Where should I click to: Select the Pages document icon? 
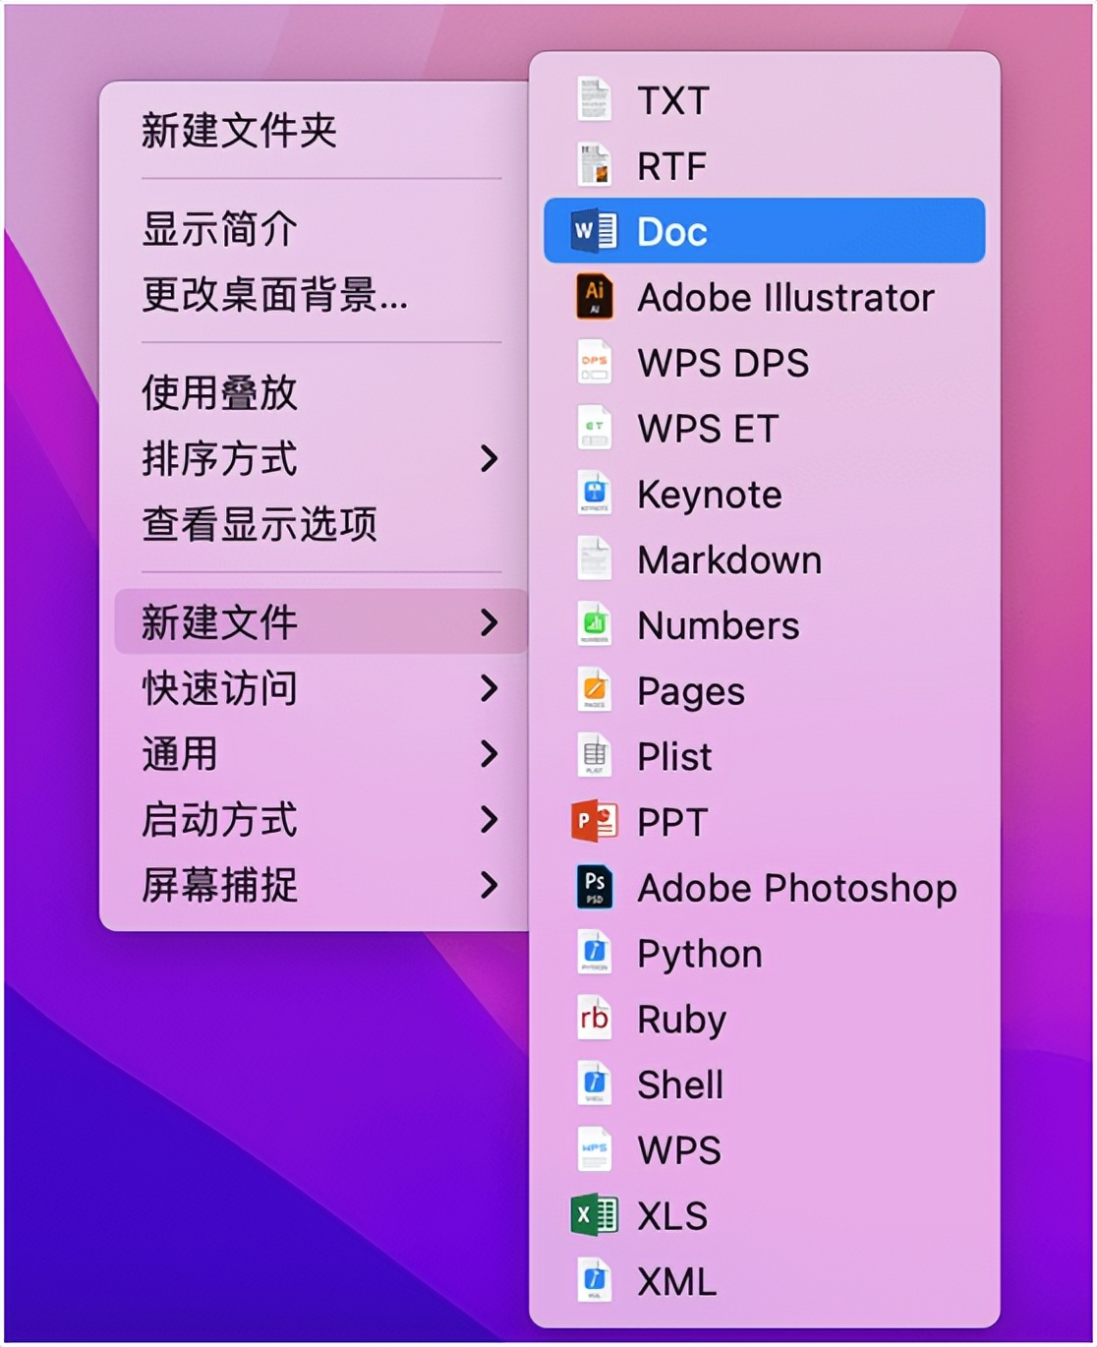(594, 690)
